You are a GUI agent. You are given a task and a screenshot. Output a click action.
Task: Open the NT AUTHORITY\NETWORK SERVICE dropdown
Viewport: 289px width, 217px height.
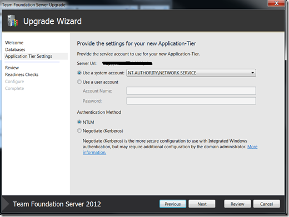pos(191,73)
